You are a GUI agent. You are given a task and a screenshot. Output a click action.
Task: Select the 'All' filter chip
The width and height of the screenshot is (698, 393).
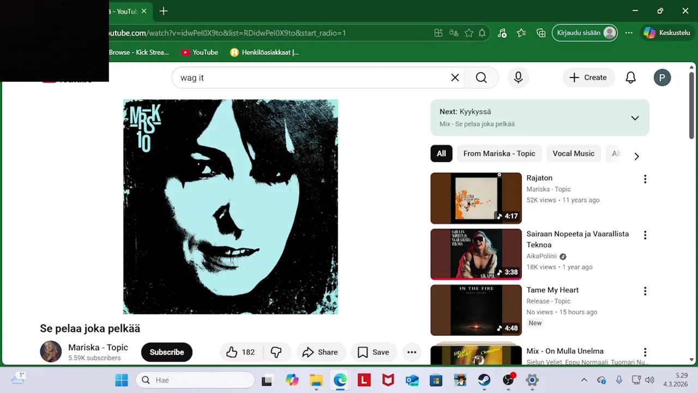pyautogui.click(x=441, y=153)
